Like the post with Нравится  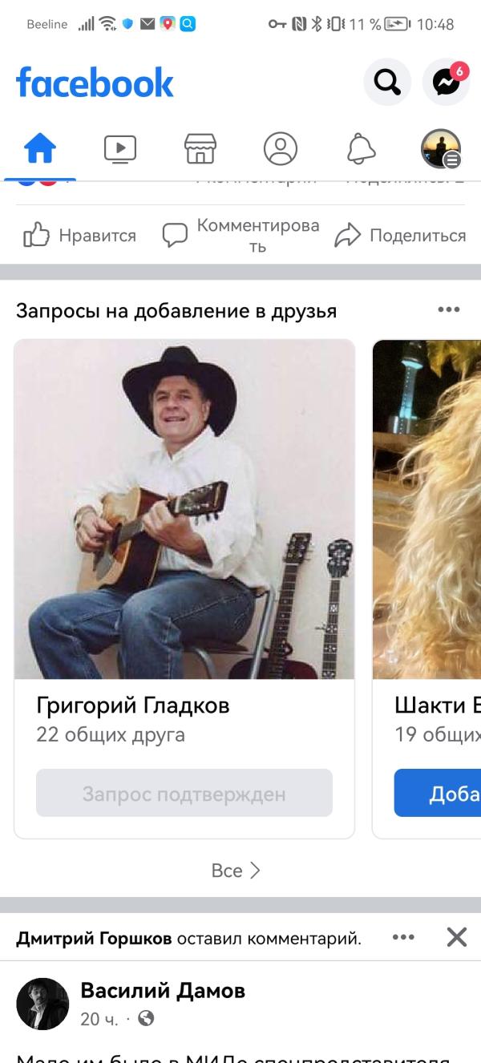(x=79, y=236)
